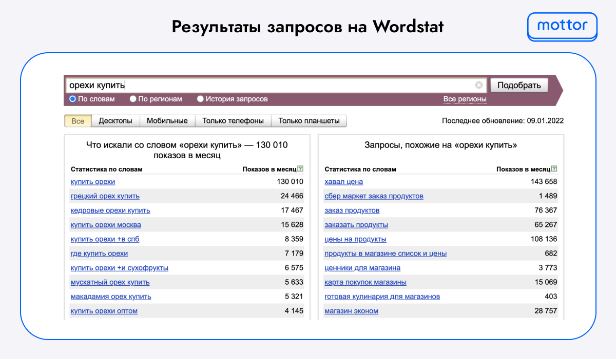Select the "По регионам" radio button
This screenshot has height=359, width=616.
point(133,99)
